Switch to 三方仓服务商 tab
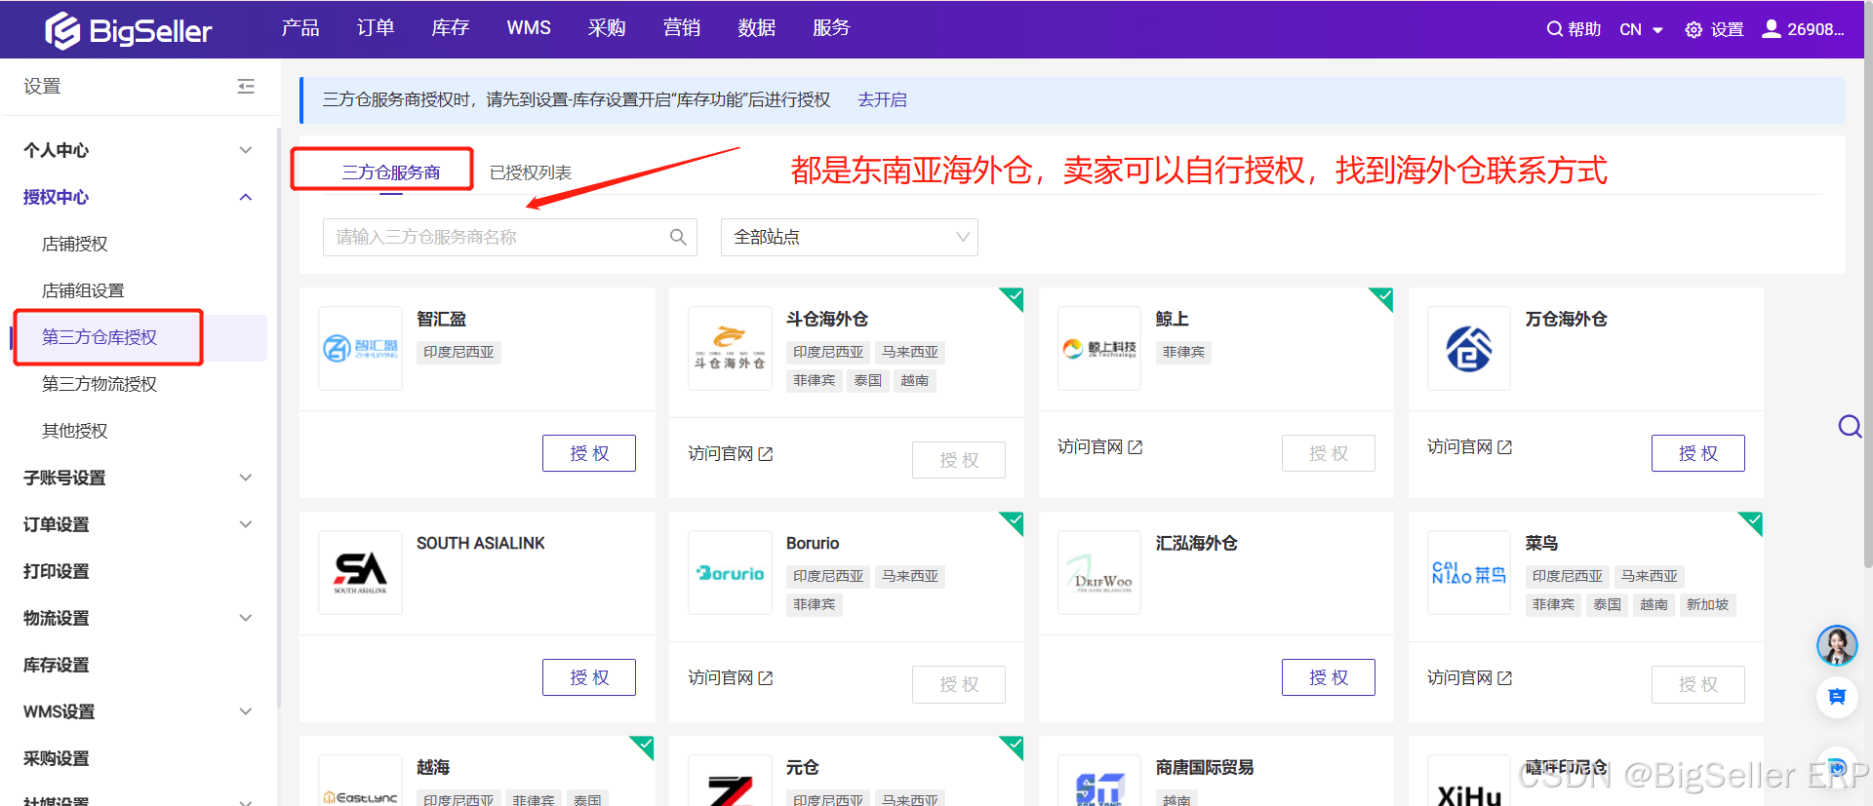 (390, 173)
